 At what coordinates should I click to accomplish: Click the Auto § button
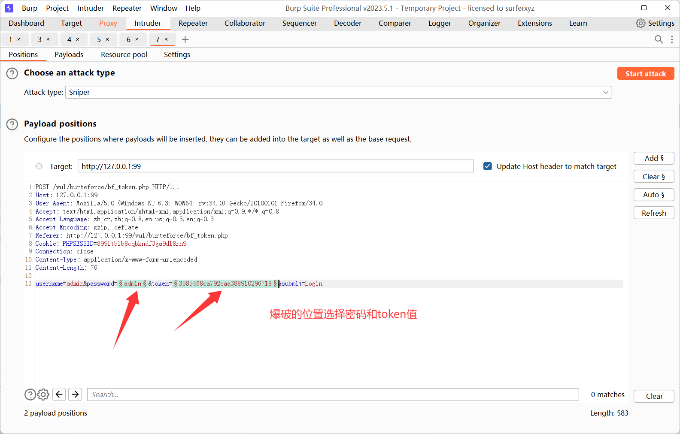(x=654, y=195)
